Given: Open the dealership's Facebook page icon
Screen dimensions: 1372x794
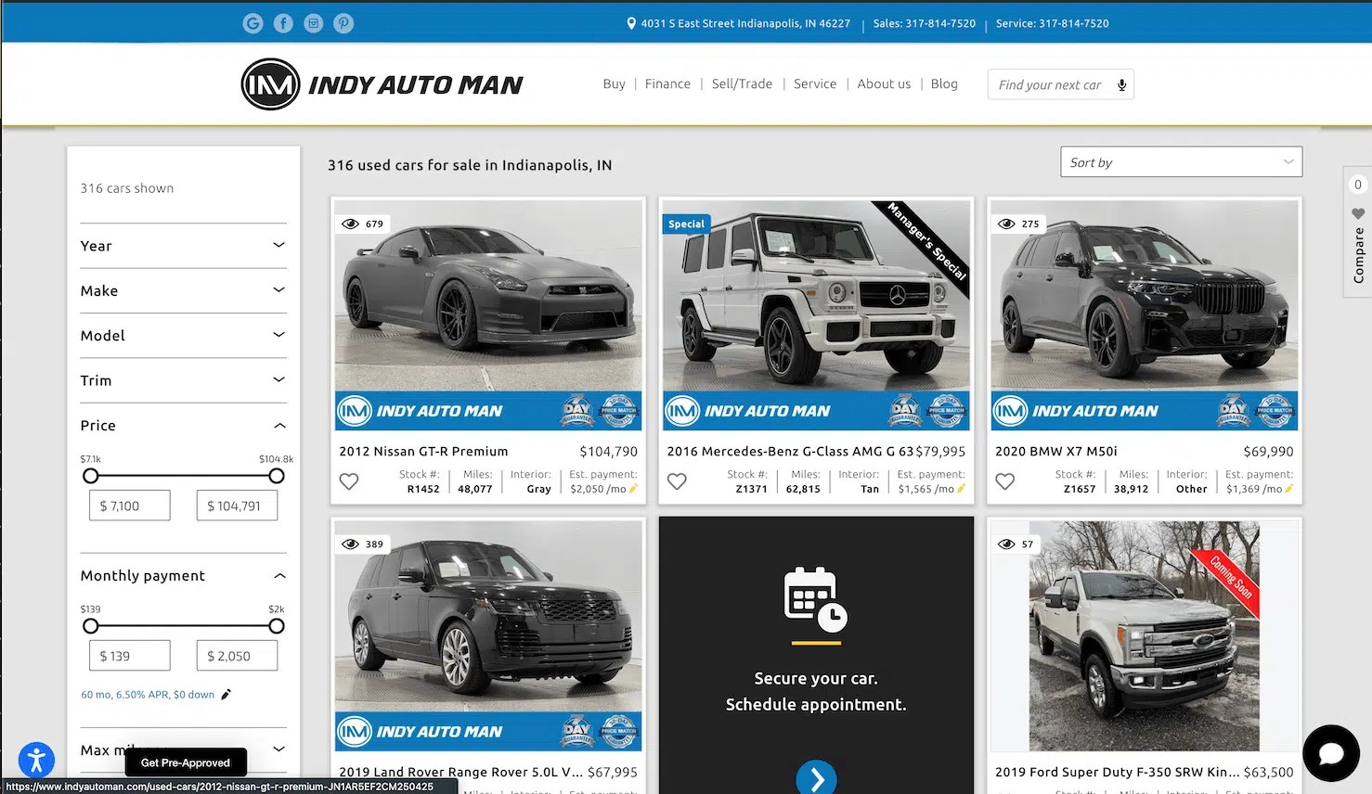Looking at the screenshot, I should [x=283, y=23].
